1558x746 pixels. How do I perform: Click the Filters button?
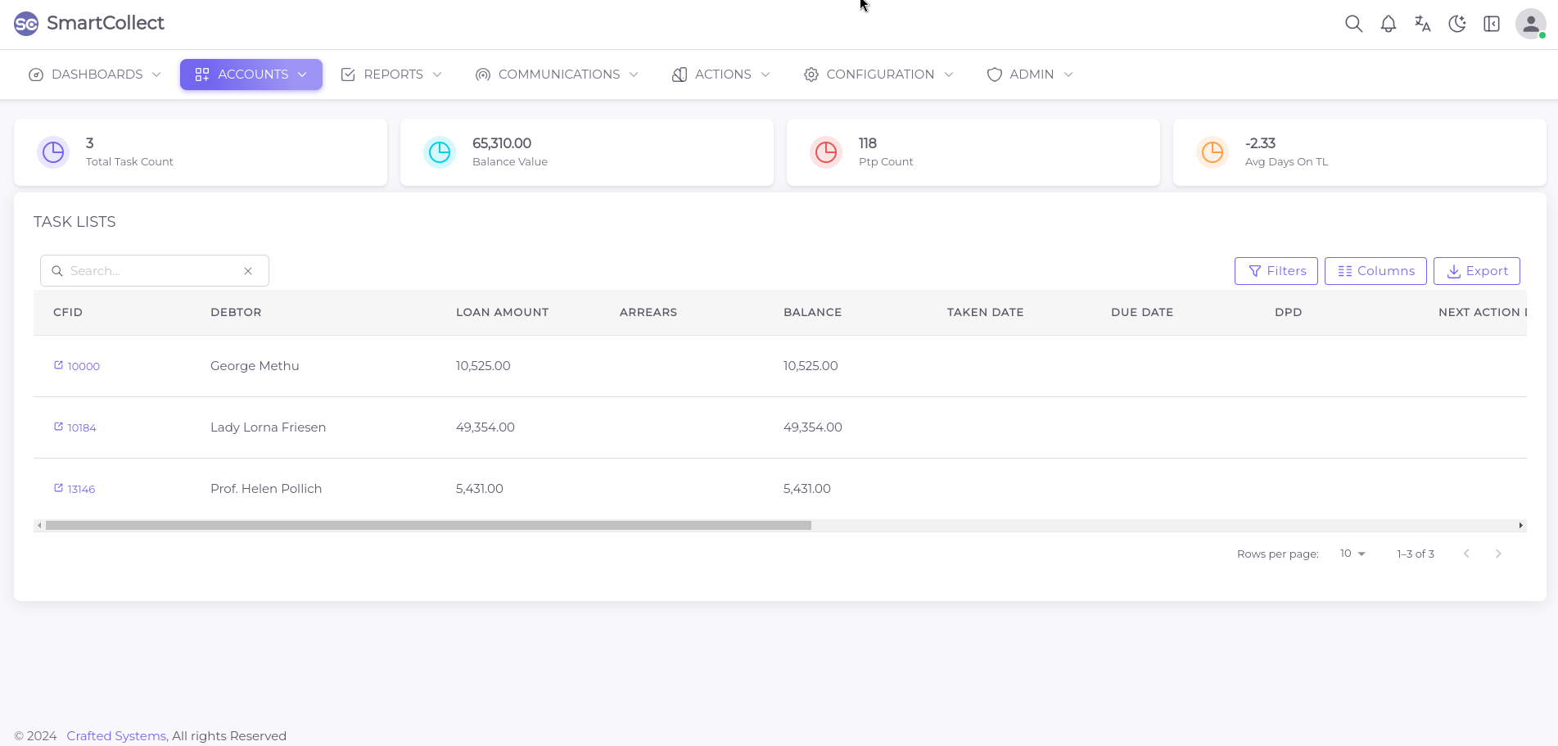pyautogui.click(x=1276, y=271)
